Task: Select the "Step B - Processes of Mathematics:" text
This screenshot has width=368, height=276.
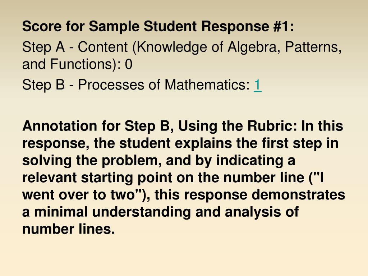Action: (136, 85)
